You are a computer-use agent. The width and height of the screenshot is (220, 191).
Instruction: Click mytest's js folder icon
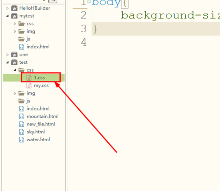click(x=22, y=39)
